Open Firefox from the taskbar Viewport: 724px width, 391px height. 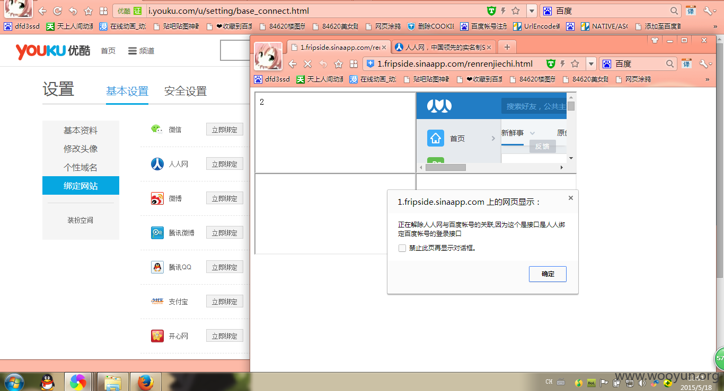click(146, 381)
